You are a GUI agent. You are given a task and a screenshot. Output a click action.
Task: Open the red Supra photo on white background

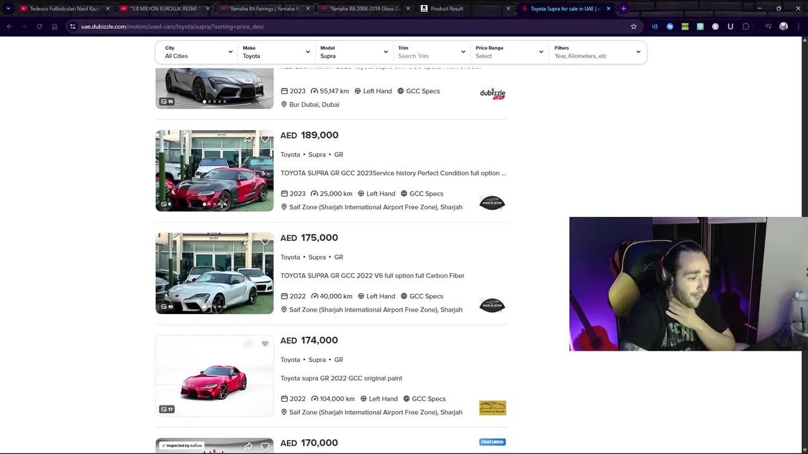coord(215,376)
